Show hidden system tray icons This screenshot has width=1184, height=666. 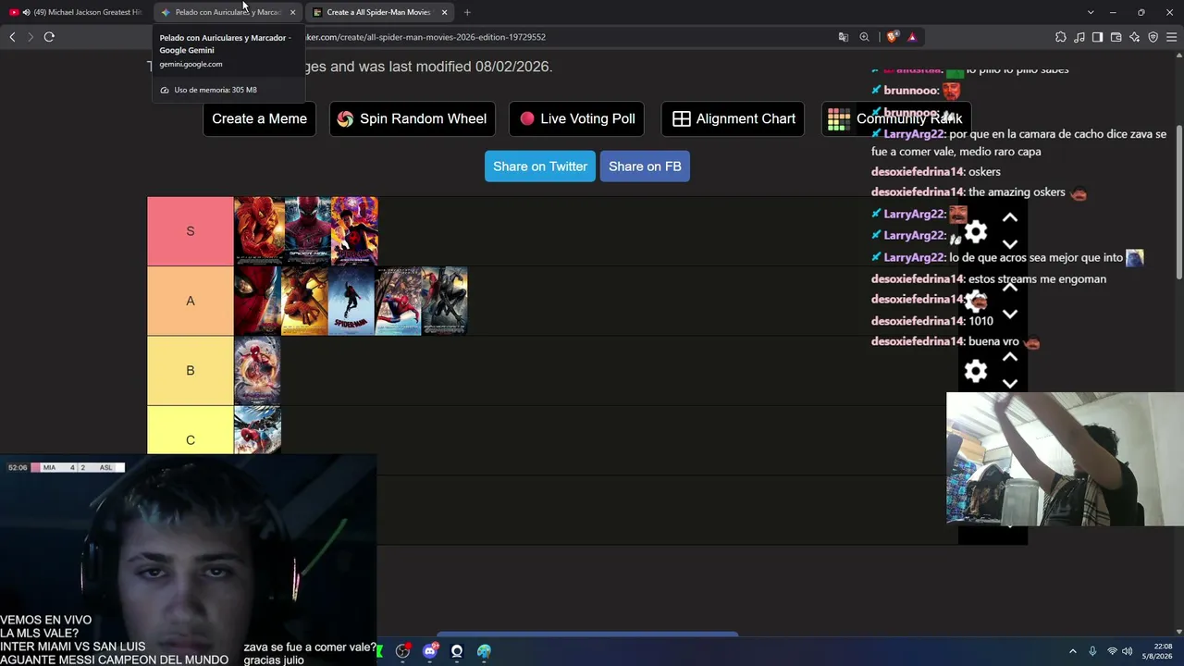point(1073,651)
